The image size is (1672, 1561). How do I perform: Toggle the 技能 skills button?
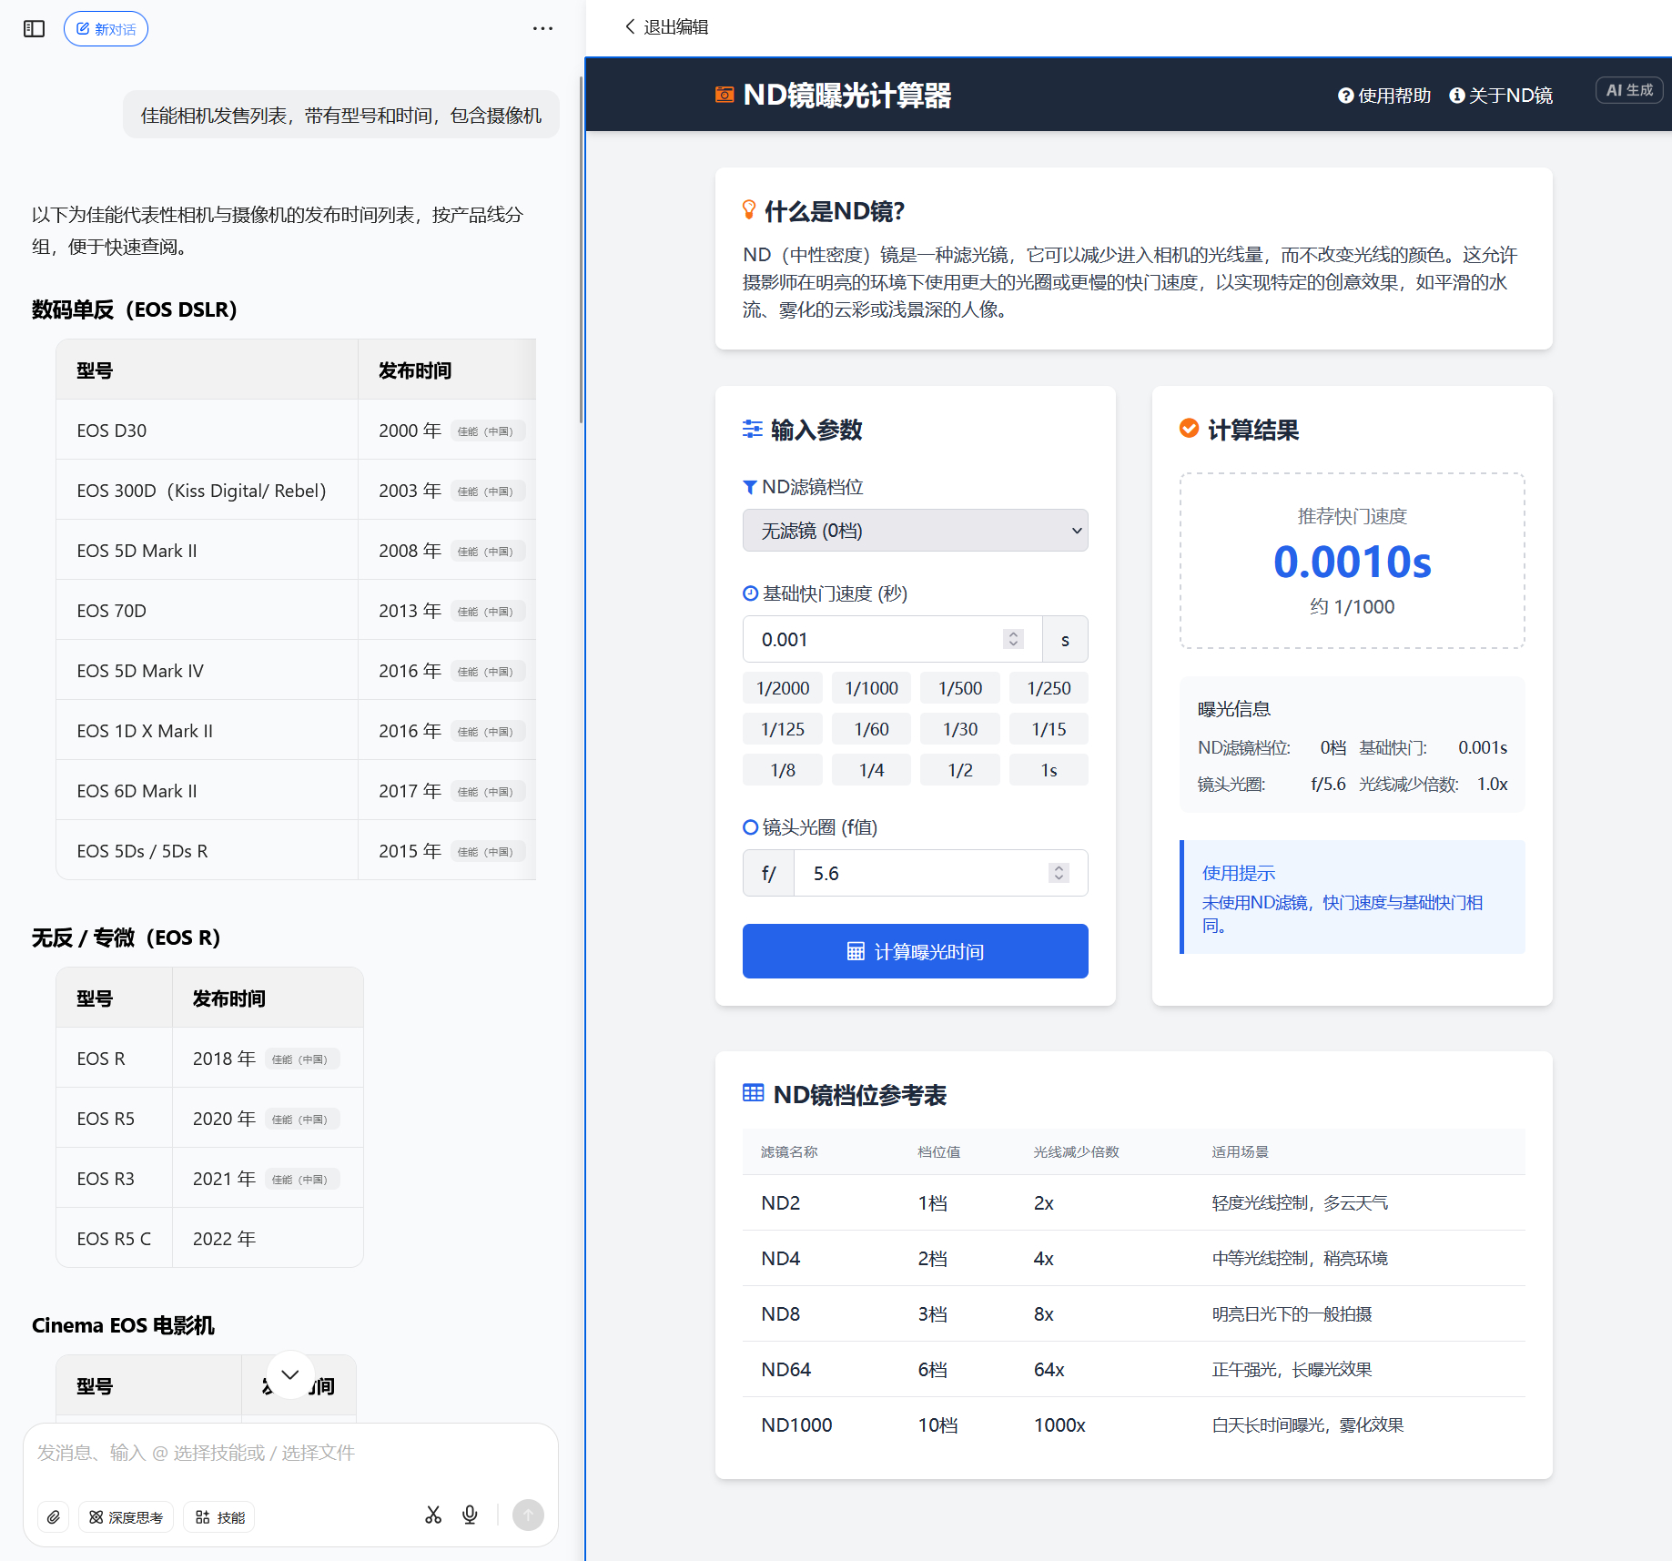219,1517
